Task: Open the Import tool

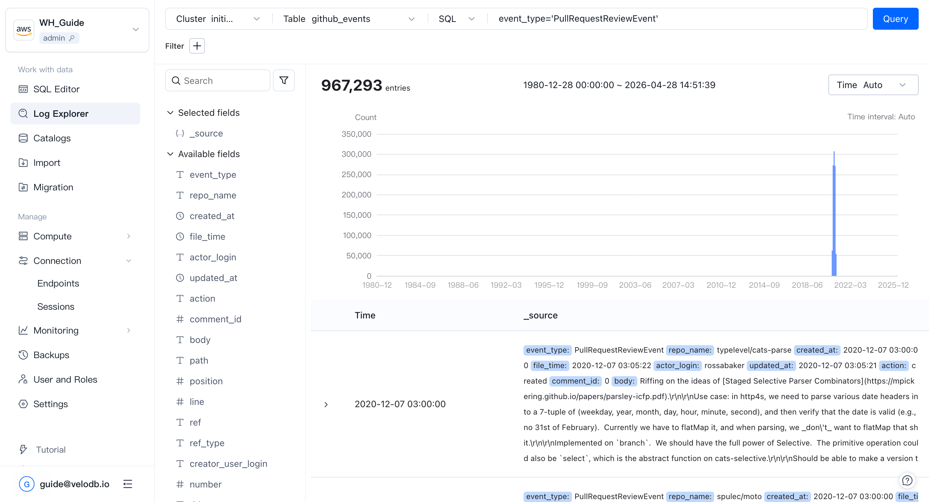Action: click(46, 162)
